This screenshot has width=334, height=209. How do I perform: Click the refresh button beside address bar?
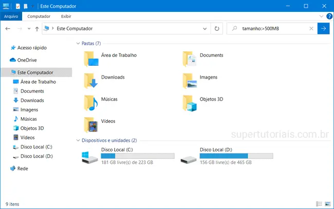(217, 29)
